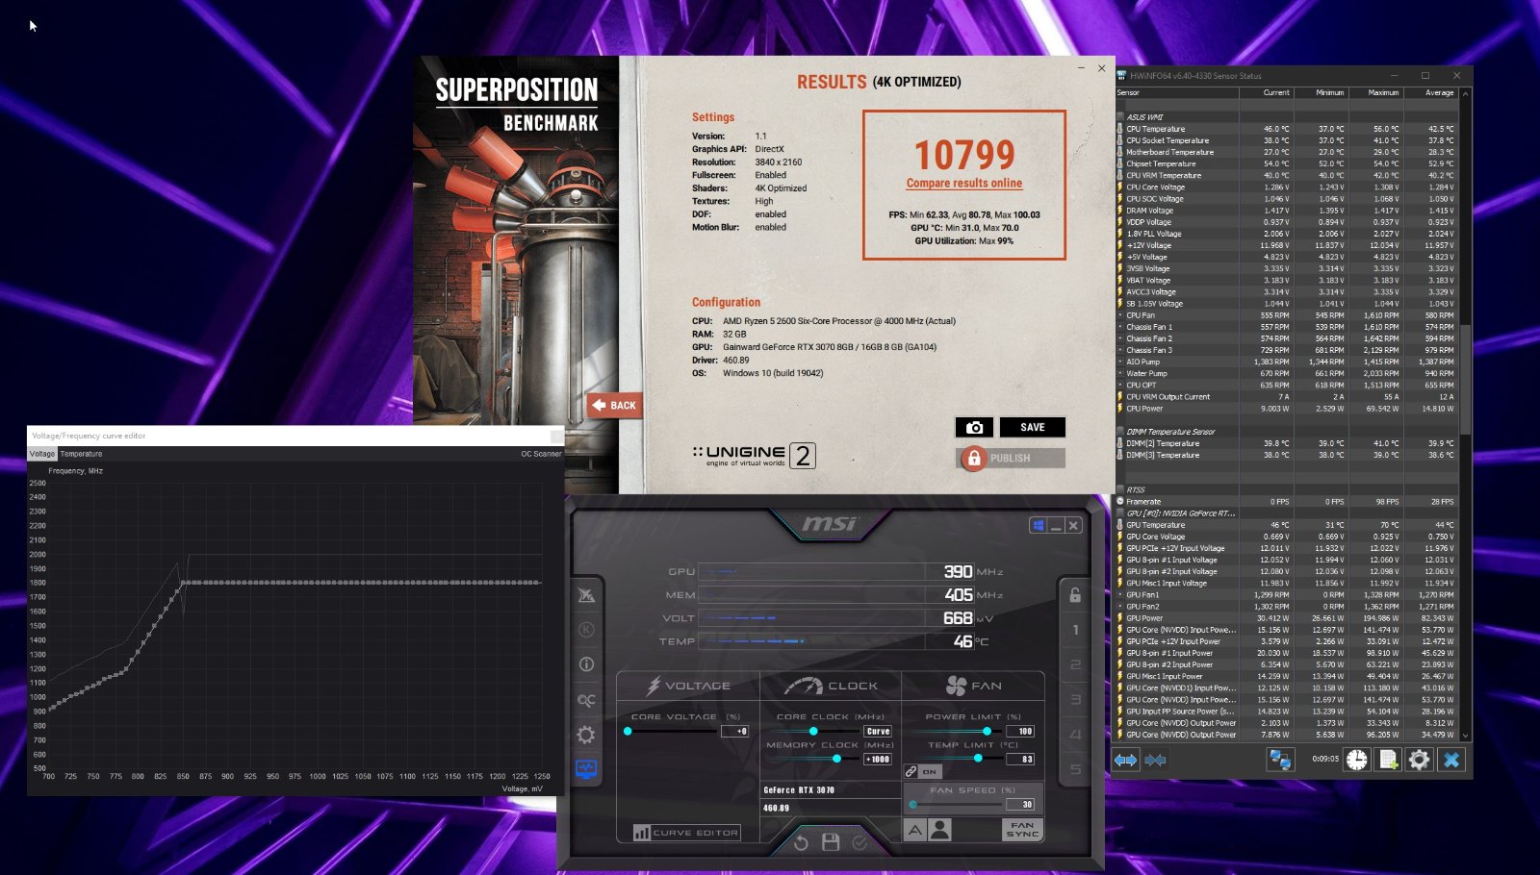
Task: Click the HWiNFO sensor list scroll down arrow
Action: pos(1465,737)
